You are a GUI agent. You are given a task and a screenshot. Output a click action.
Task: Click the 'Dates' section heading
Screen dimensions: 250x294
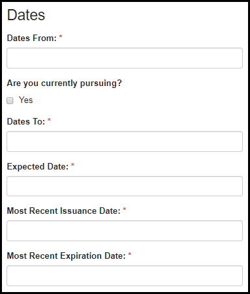pyautogui.click(x=26, y=15)
